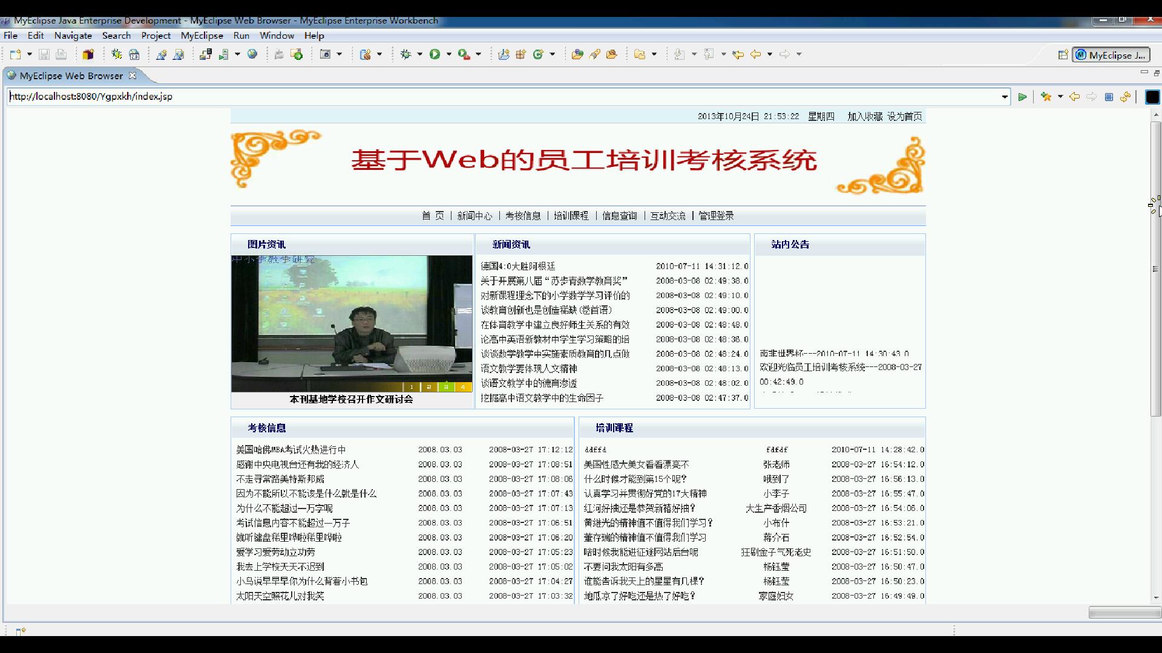Click the New Java Class icon
This screenshot has height=653, width=1162.
pos(538,54)
